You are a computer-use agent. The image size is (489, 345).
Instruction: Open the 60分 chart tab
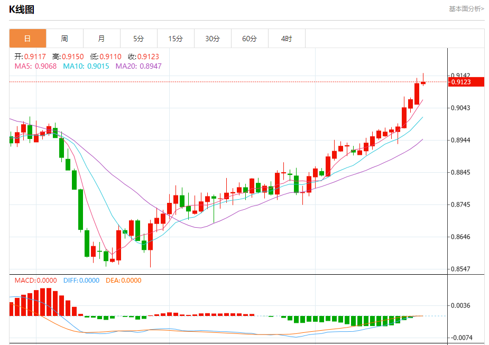tap(250, 39)
